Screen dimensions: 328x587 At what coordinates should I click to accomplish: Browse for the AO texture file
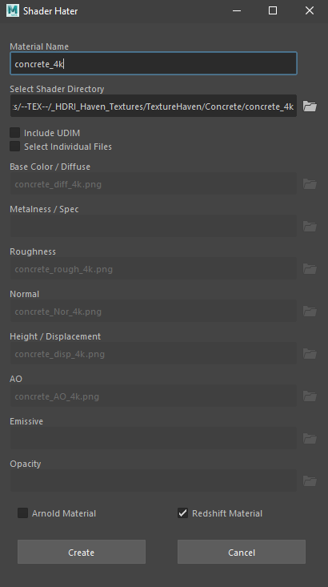coord(310,396)
